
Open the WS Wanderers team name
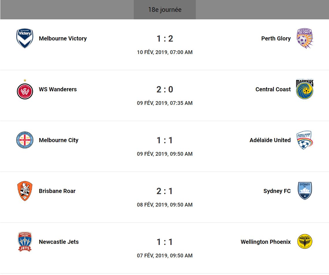(58, 89)
